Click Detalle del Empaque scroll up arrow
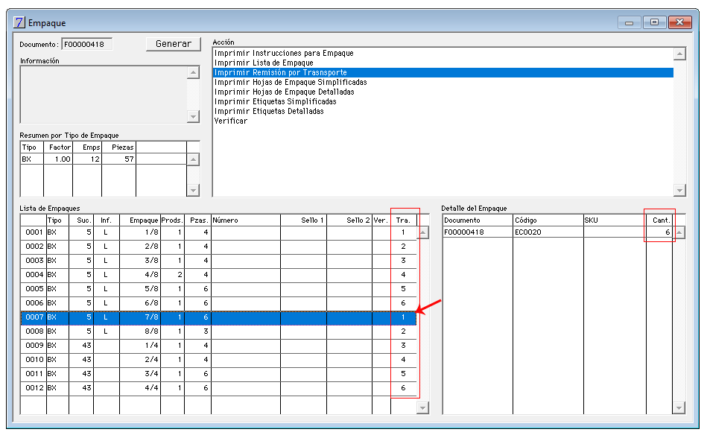 679,232
